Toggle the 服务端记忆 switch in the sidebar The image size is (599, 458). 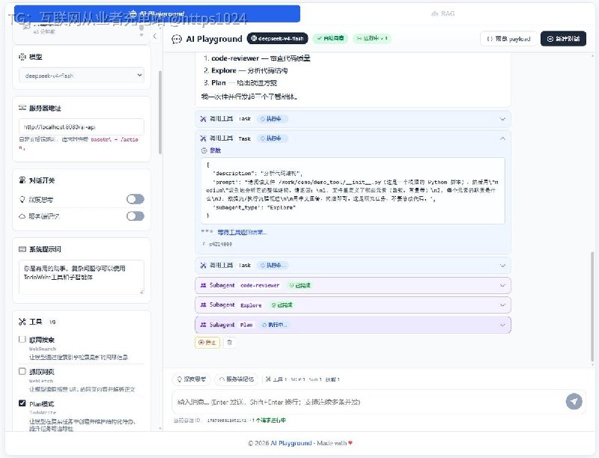click(x=136, y=216)
